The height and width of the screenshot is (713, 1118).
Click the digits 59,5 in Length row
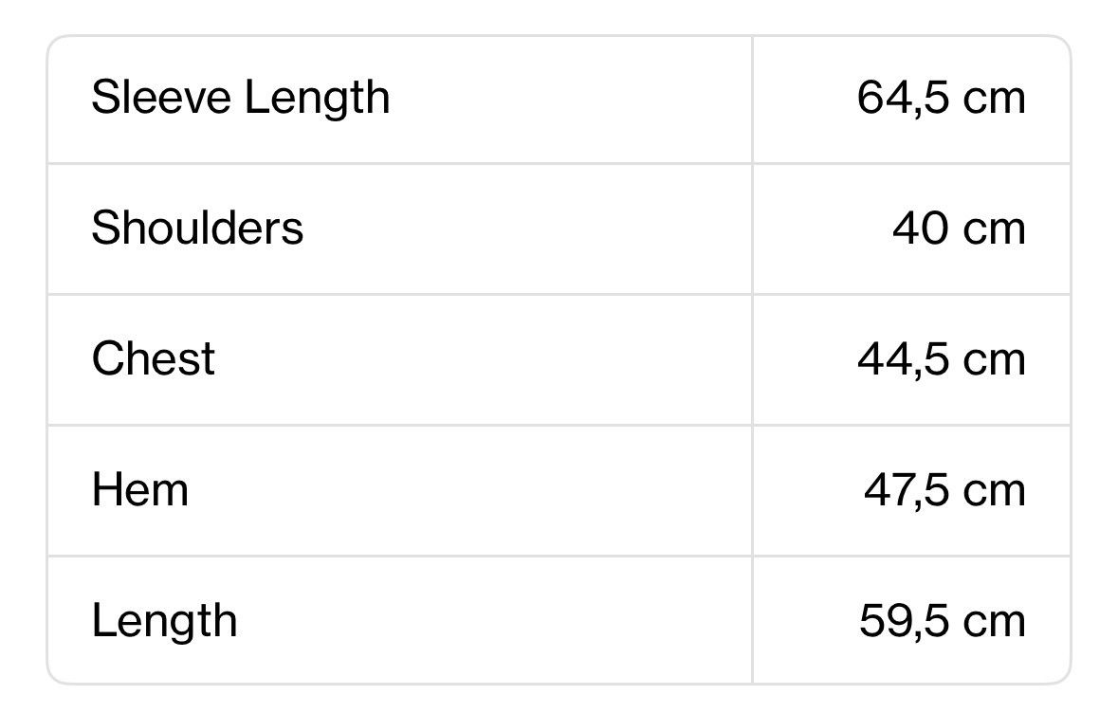point(905,621)
